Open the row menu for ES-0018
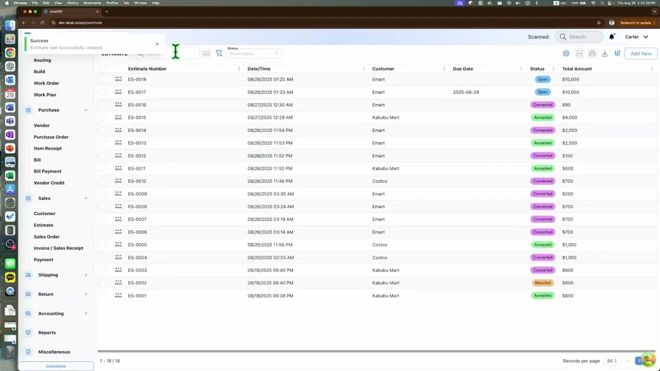This screenshot has width=660, height=371. click(x=119, y=79)
